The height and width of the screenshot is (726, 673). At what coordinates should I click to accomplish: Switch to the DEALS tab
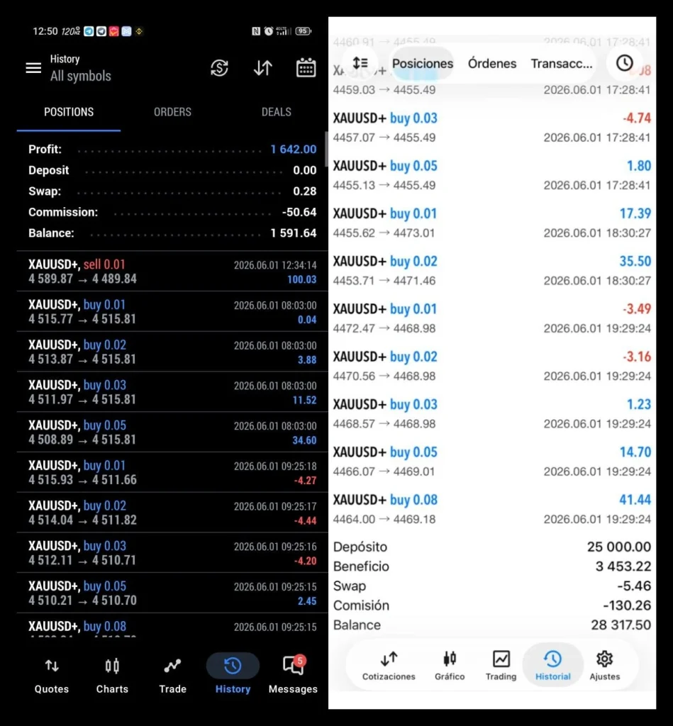click(276, 112)
